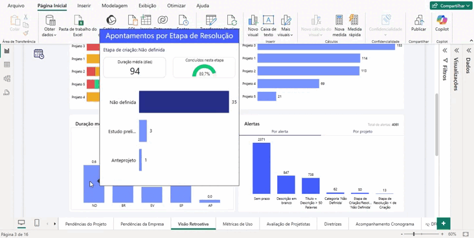Open the Exibição ribbon tab
Image resolution: width=474 pixels, height=238 pixels.
pos(147,6)
